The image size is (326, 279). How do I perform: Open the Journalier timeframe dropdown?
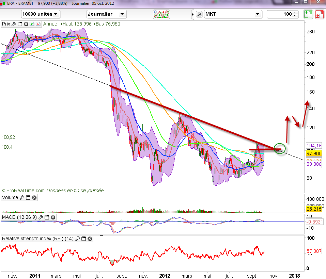[x=107, y=14]
